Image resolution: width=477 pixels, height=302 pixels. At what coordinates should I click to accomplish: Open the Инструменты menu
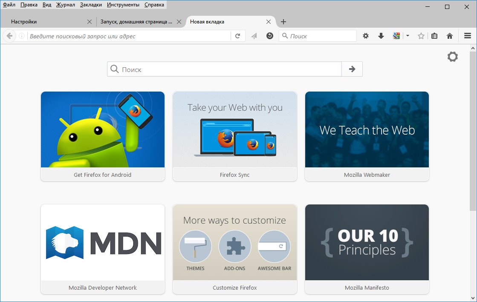[x=123, y=5]
